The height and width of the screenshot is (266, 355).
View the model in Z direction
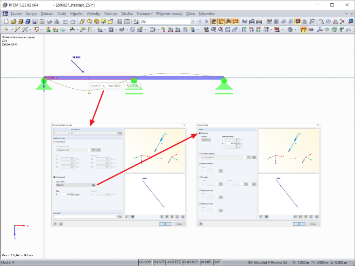point(258,29)
